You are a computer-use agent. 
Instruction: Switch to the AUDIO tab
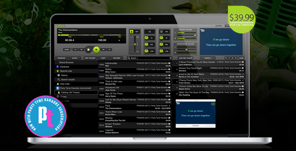(x=75, y=58)
